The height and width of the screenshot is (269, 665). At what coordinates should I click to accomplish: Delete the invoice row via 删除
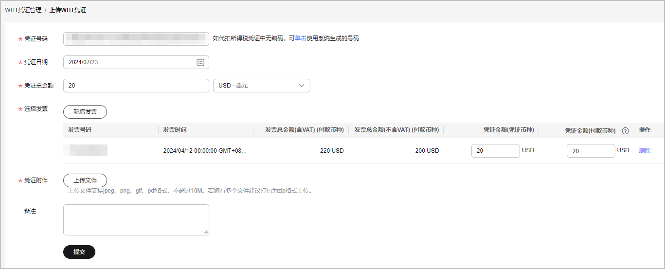pos(645,151)
